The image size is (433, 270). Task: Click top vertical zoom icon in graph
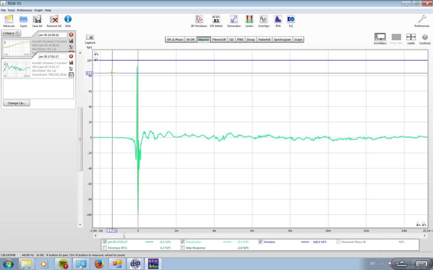(x=96, y=54)
